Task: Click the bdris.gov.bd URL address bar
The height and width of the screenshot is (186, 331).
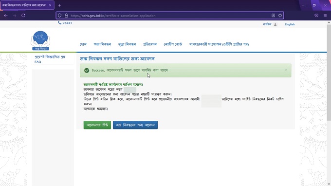Action: (x=170, y=16)
